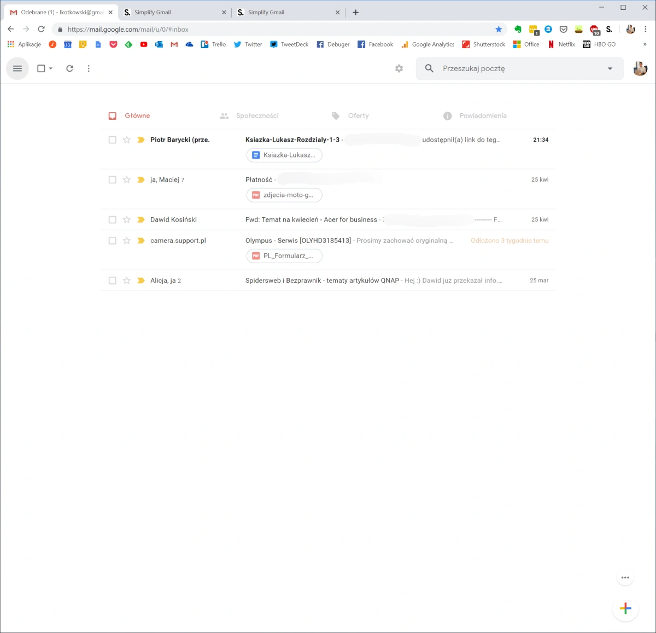Open the Pocket extension icon

(564, 29)
